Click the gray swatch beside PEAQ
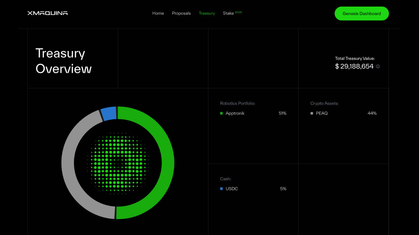The image size is (419, 235). click(x=311, y=113)
